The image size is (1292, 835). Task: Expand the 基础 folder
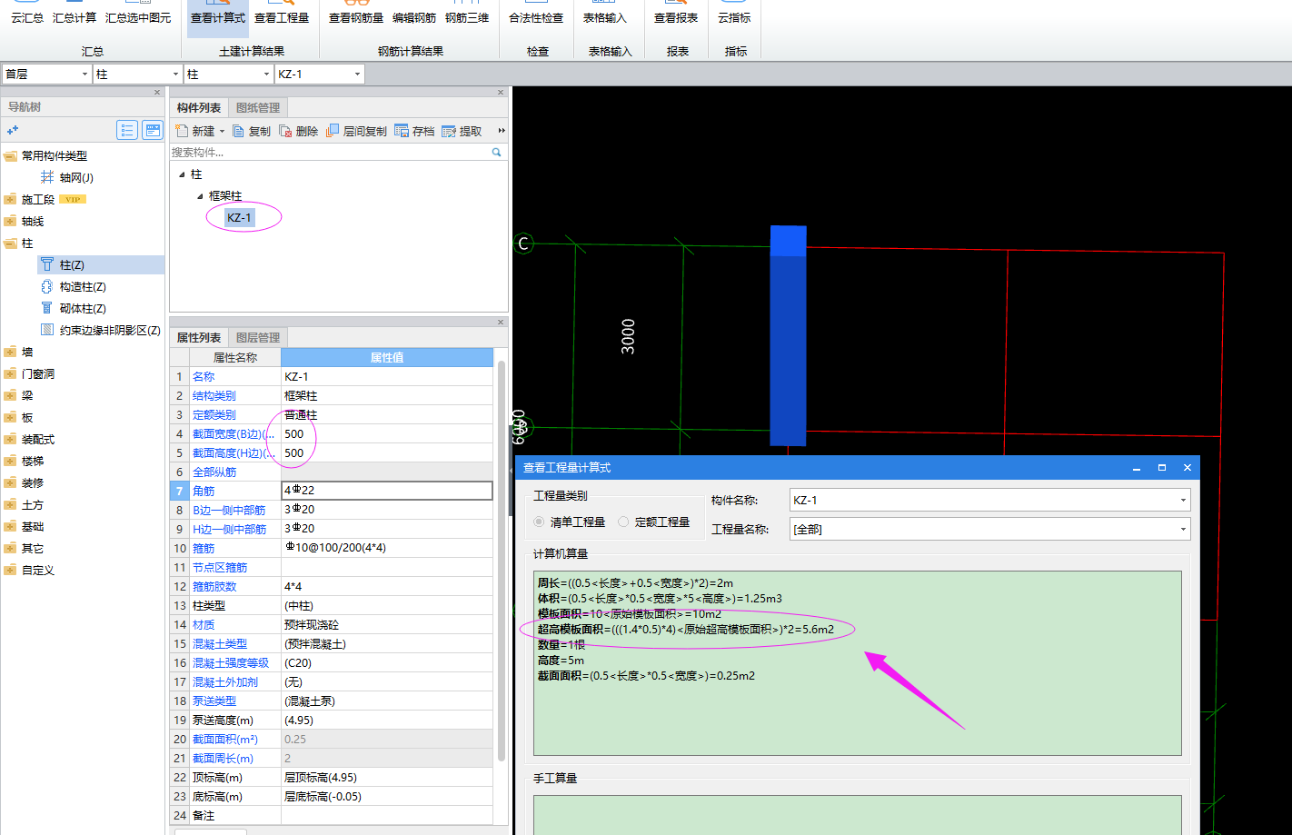click(10, 526)
